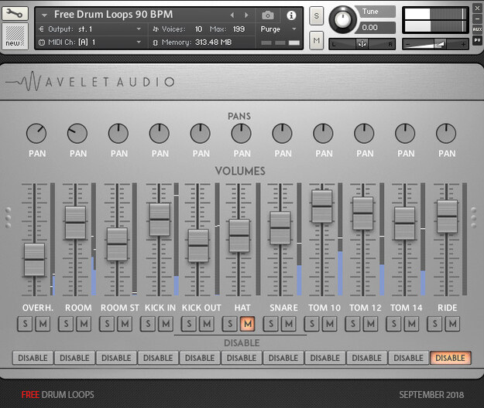Disable the TOM 12 channel
Image resolution: width=484 pixels, height=408 pixels.
367,358
